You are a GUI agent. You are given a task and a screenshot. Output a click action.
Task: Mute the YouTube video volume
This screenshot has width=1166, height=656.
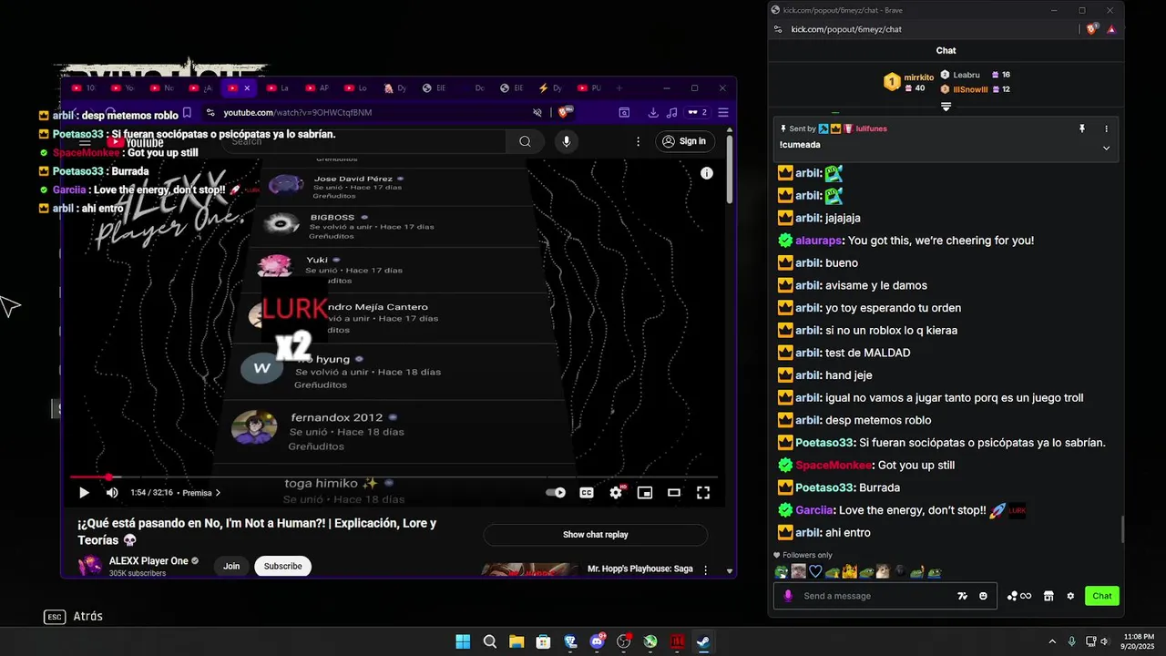[x=112, y=493]
